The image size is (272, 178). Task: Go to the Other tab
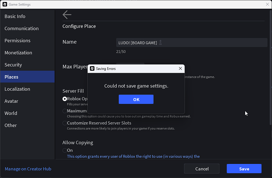28,125
